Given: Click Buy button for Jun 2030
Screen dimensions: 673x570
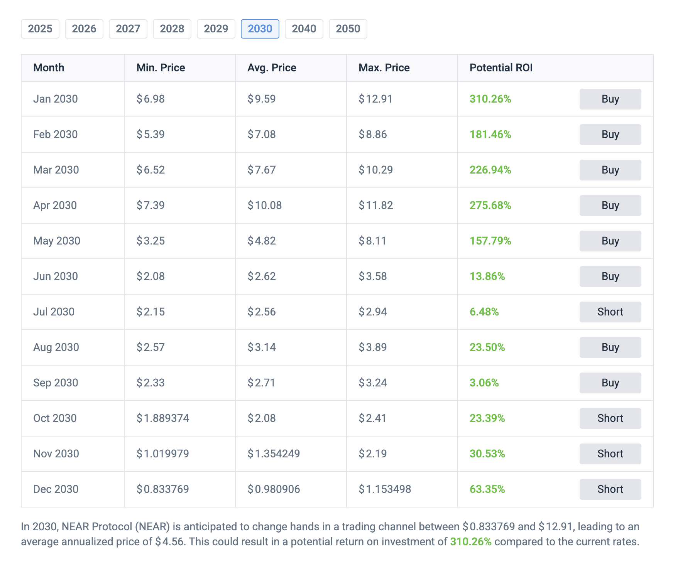Looking at the screenshot, I should tap(610, 277).
